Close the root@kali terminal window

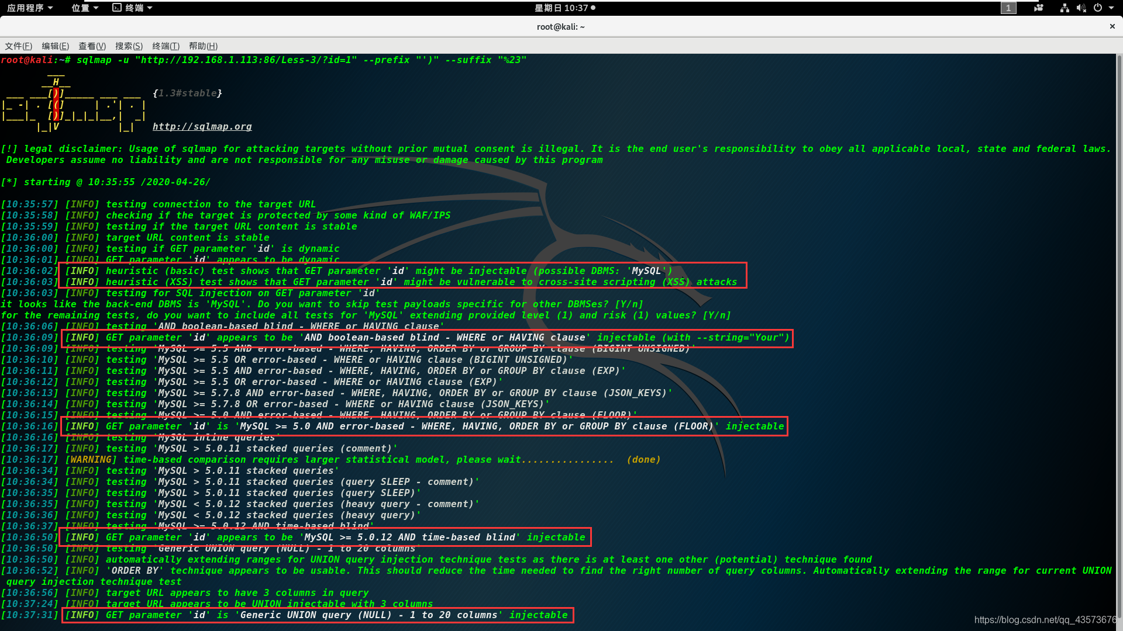tap(1112, 26)
